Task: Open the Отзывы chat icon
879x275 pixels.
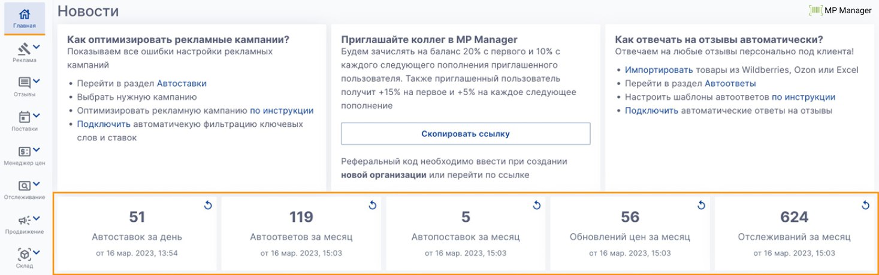Action: 25,82
